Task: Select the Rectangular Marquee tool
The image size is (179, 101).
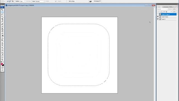Action: coord(2,12)
